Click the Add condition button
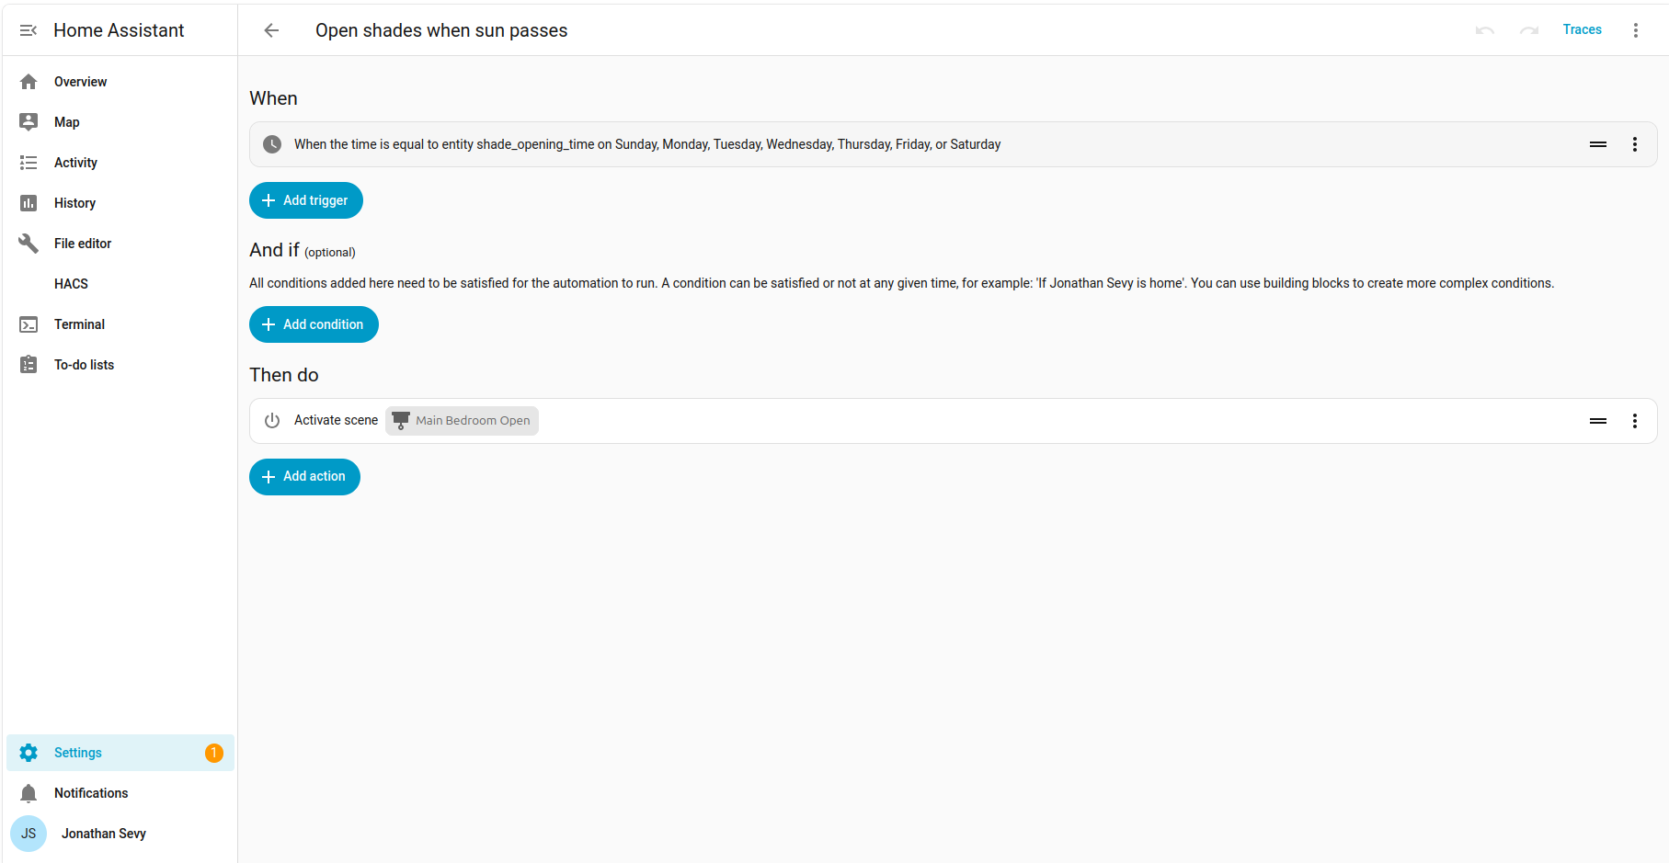Viewport: 1669px width, 863px height. pos(314,324)
